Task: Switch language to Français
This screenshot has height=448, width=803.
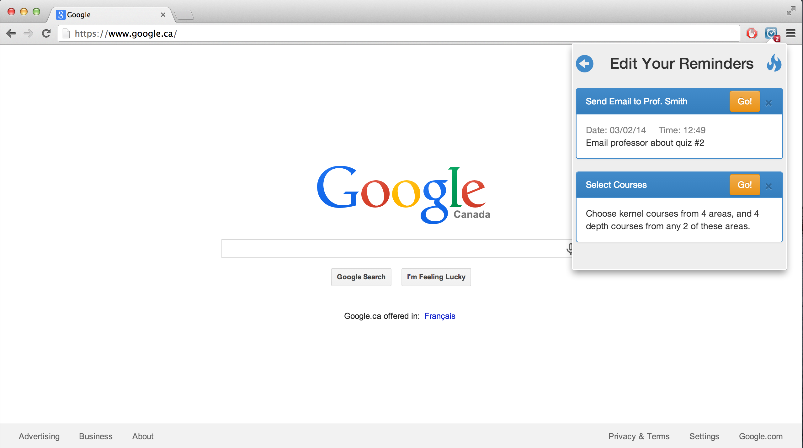Action: point(439,316)
